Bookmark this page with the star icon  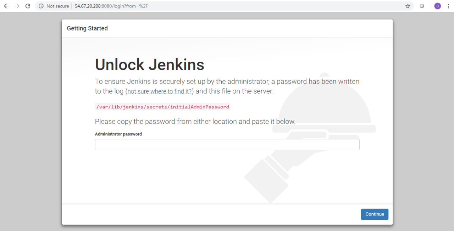(408, 6)
